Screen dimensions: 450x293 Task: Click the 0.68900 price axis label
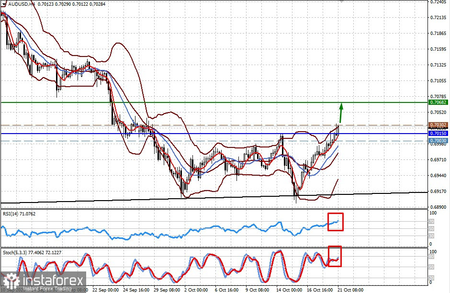[x=439, y=207]
